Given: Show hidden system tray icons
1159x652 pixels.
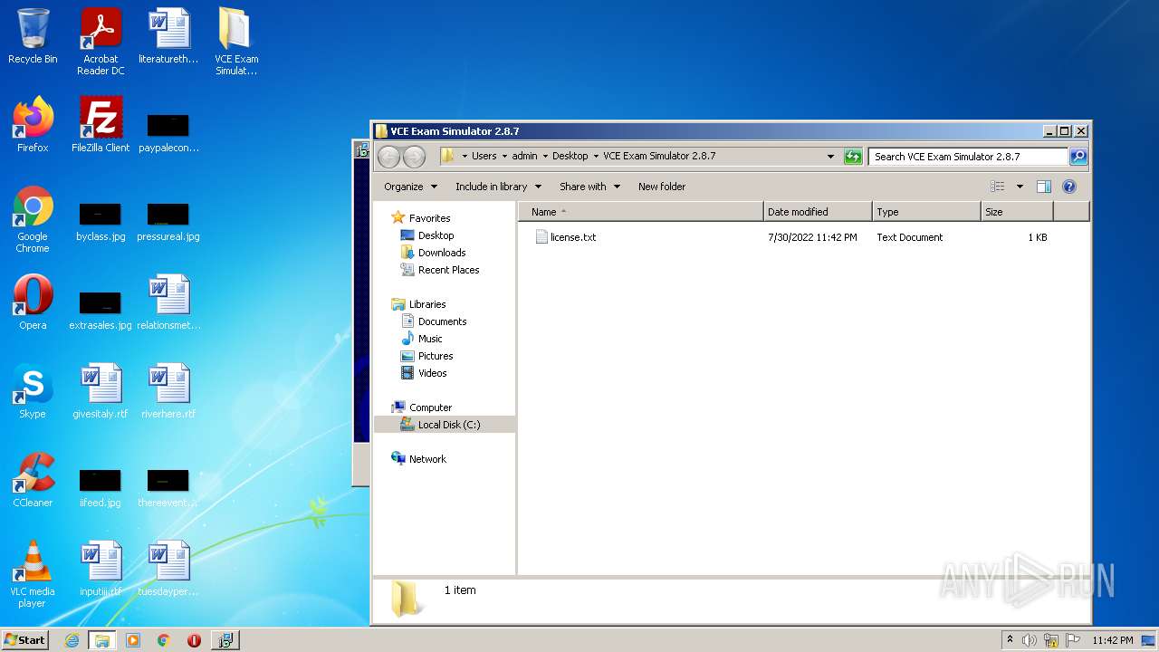Looking at the screenshot, I should point(1010,640).
